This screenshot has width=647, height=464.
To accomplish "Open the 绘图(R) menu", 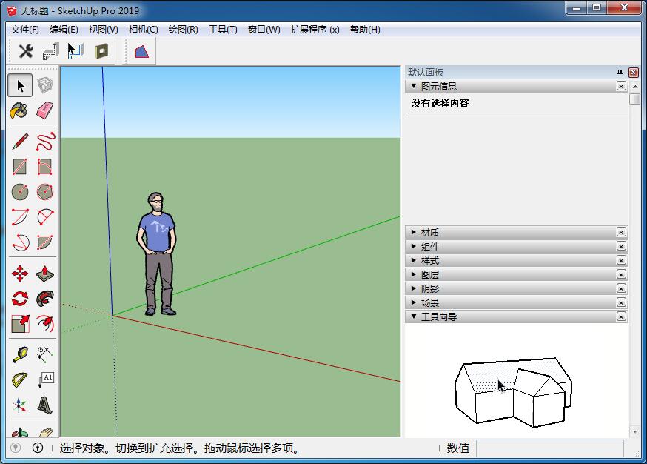I will 183,30.
